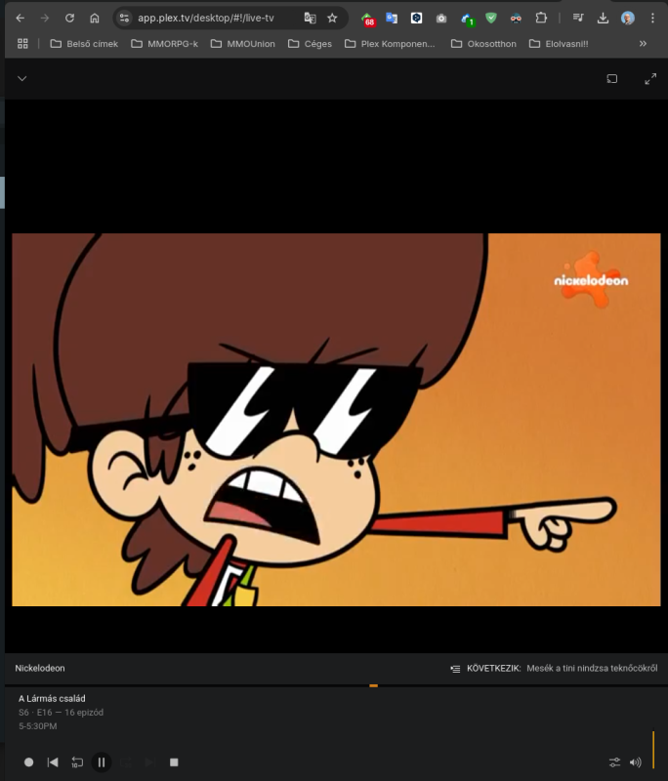View site information in address bar
The width and height of the screenshot is (668, 781).
coord(124,18)
